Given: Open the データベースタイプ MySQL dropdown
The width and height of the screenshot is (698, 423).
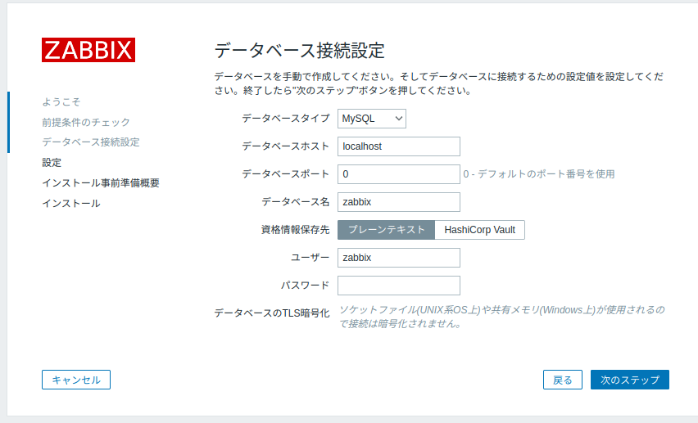Looking at the screenshot, I should [x=372, y=119].
